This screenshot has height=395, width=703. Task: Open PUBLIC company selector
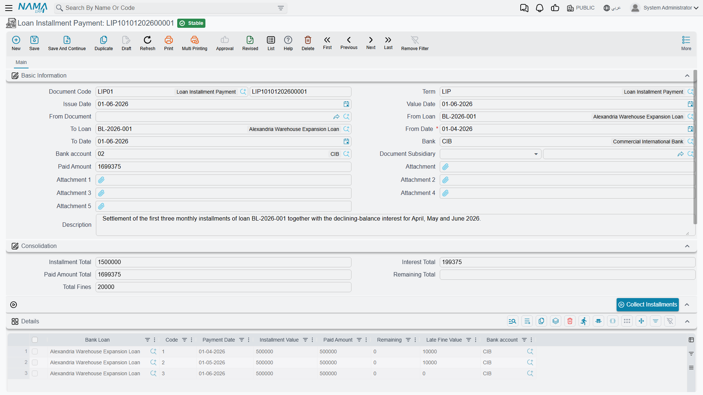tap(581, 8)
